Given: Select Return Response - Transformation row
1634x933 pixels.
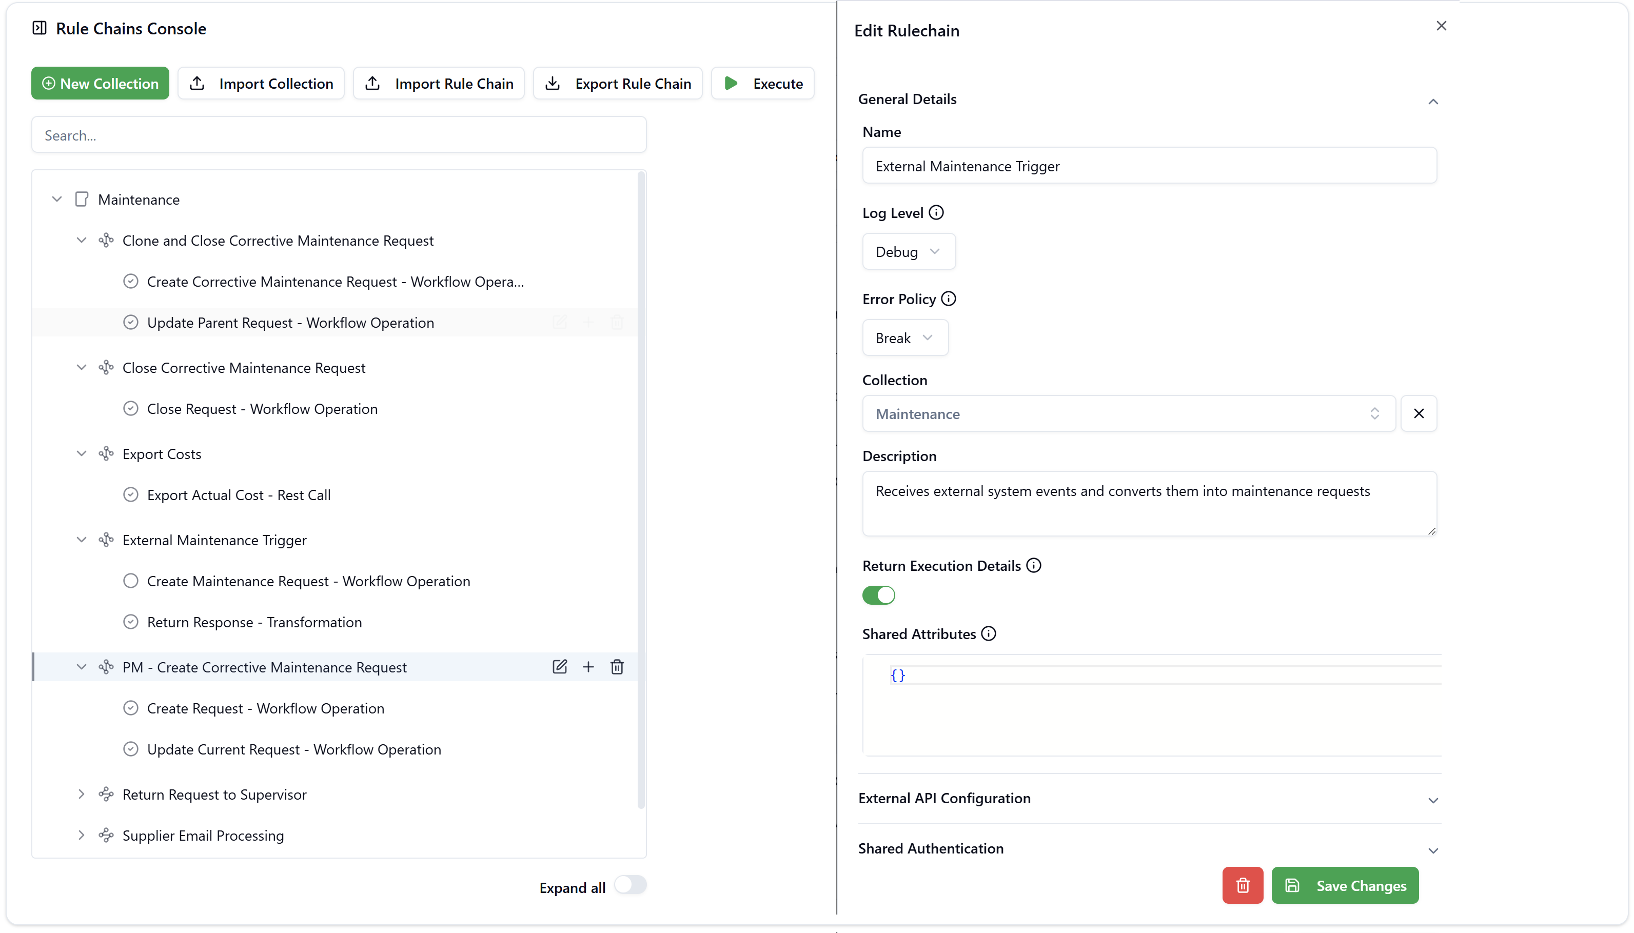Looking at the screenshot, I should pos(335,622).
